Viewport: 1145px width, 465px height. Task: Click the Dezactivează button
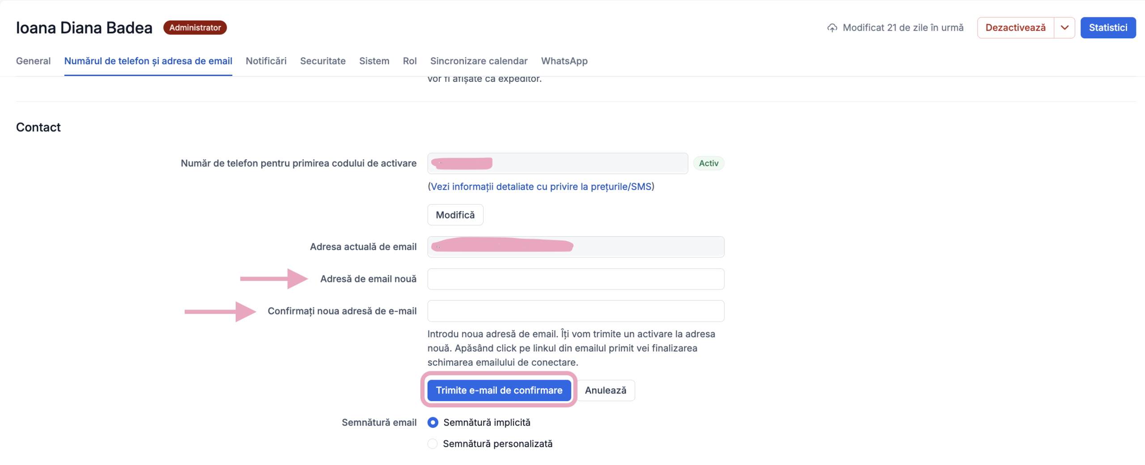[1015, 28]
